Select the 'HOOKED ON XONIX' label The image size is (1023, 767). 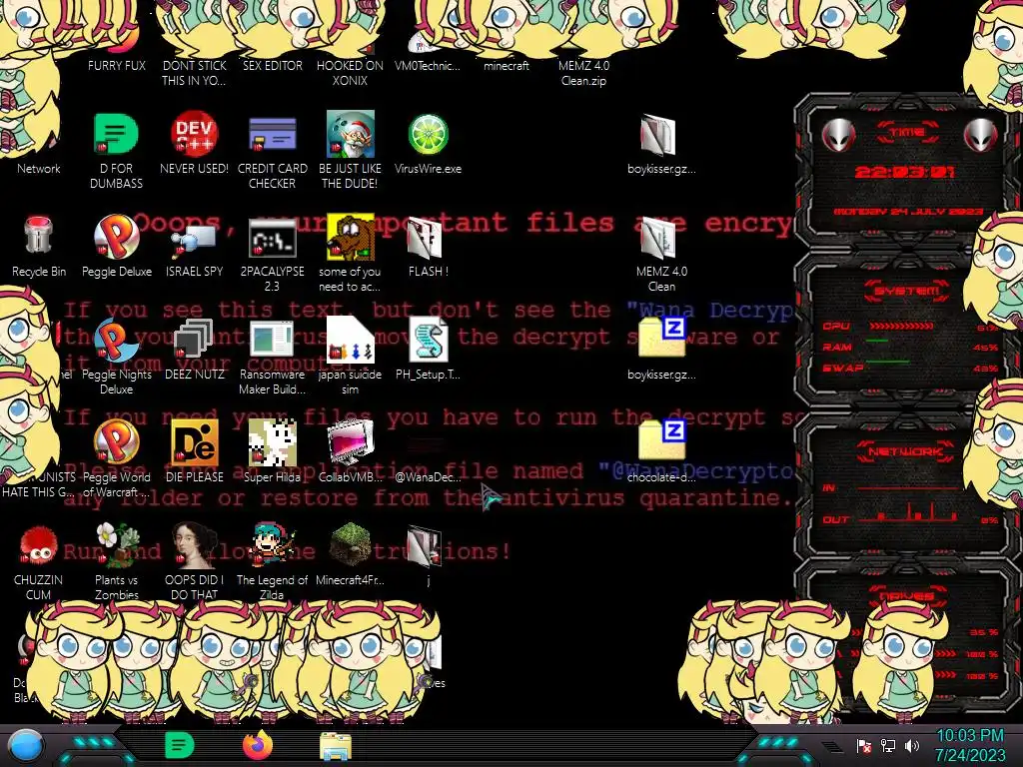[350, 72]
